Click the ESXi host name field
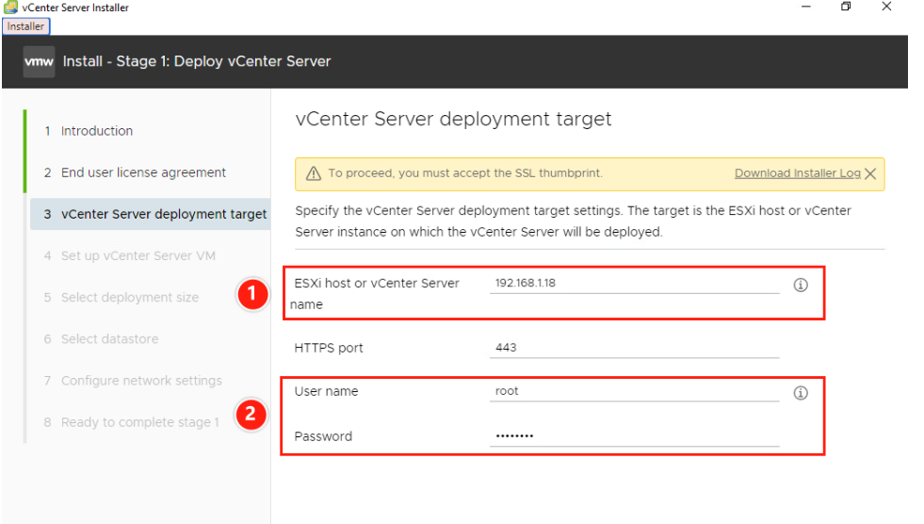 pos(634,284)
